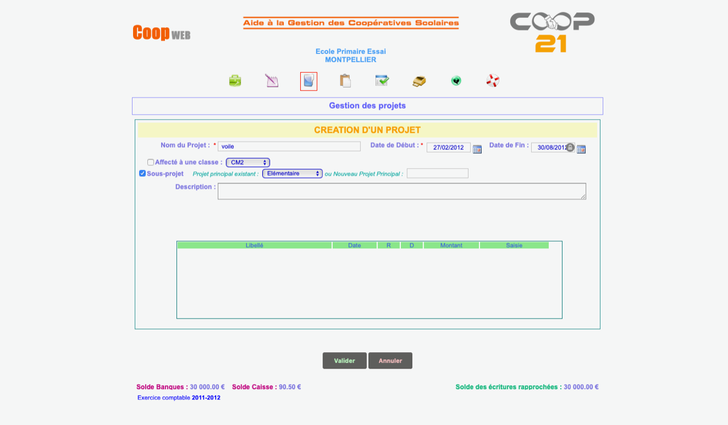Select the highlighted blue folder projects icon

[x=309, y=81]
